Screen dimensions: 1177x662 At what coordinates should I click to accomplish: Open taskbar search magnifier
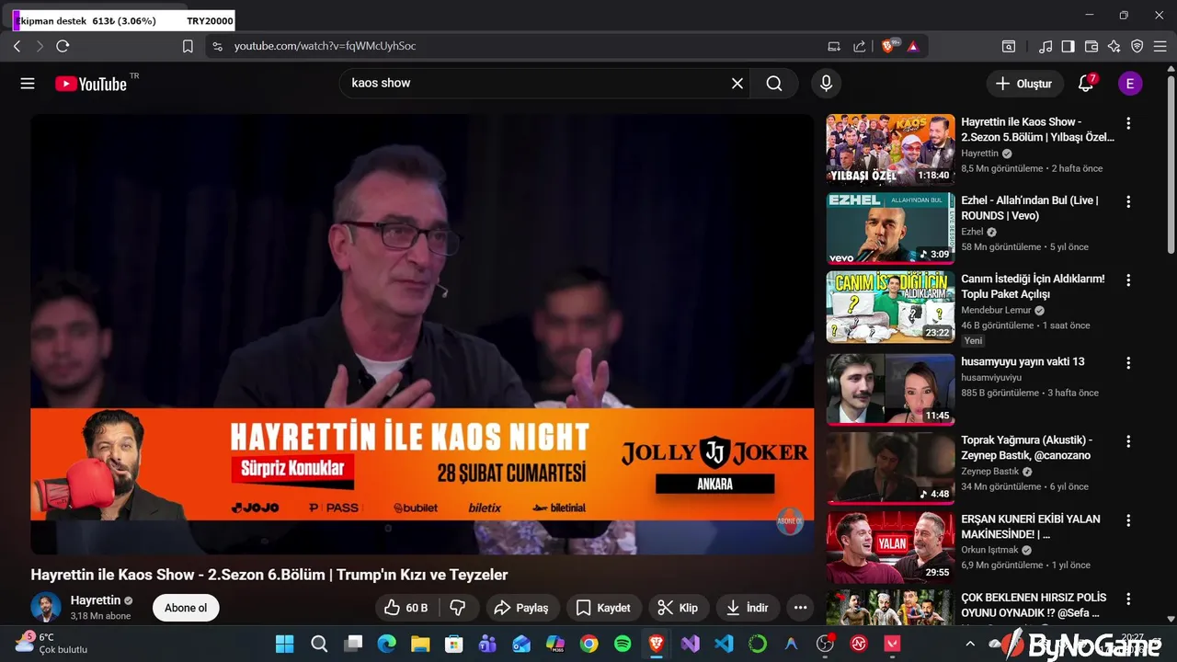319,644
